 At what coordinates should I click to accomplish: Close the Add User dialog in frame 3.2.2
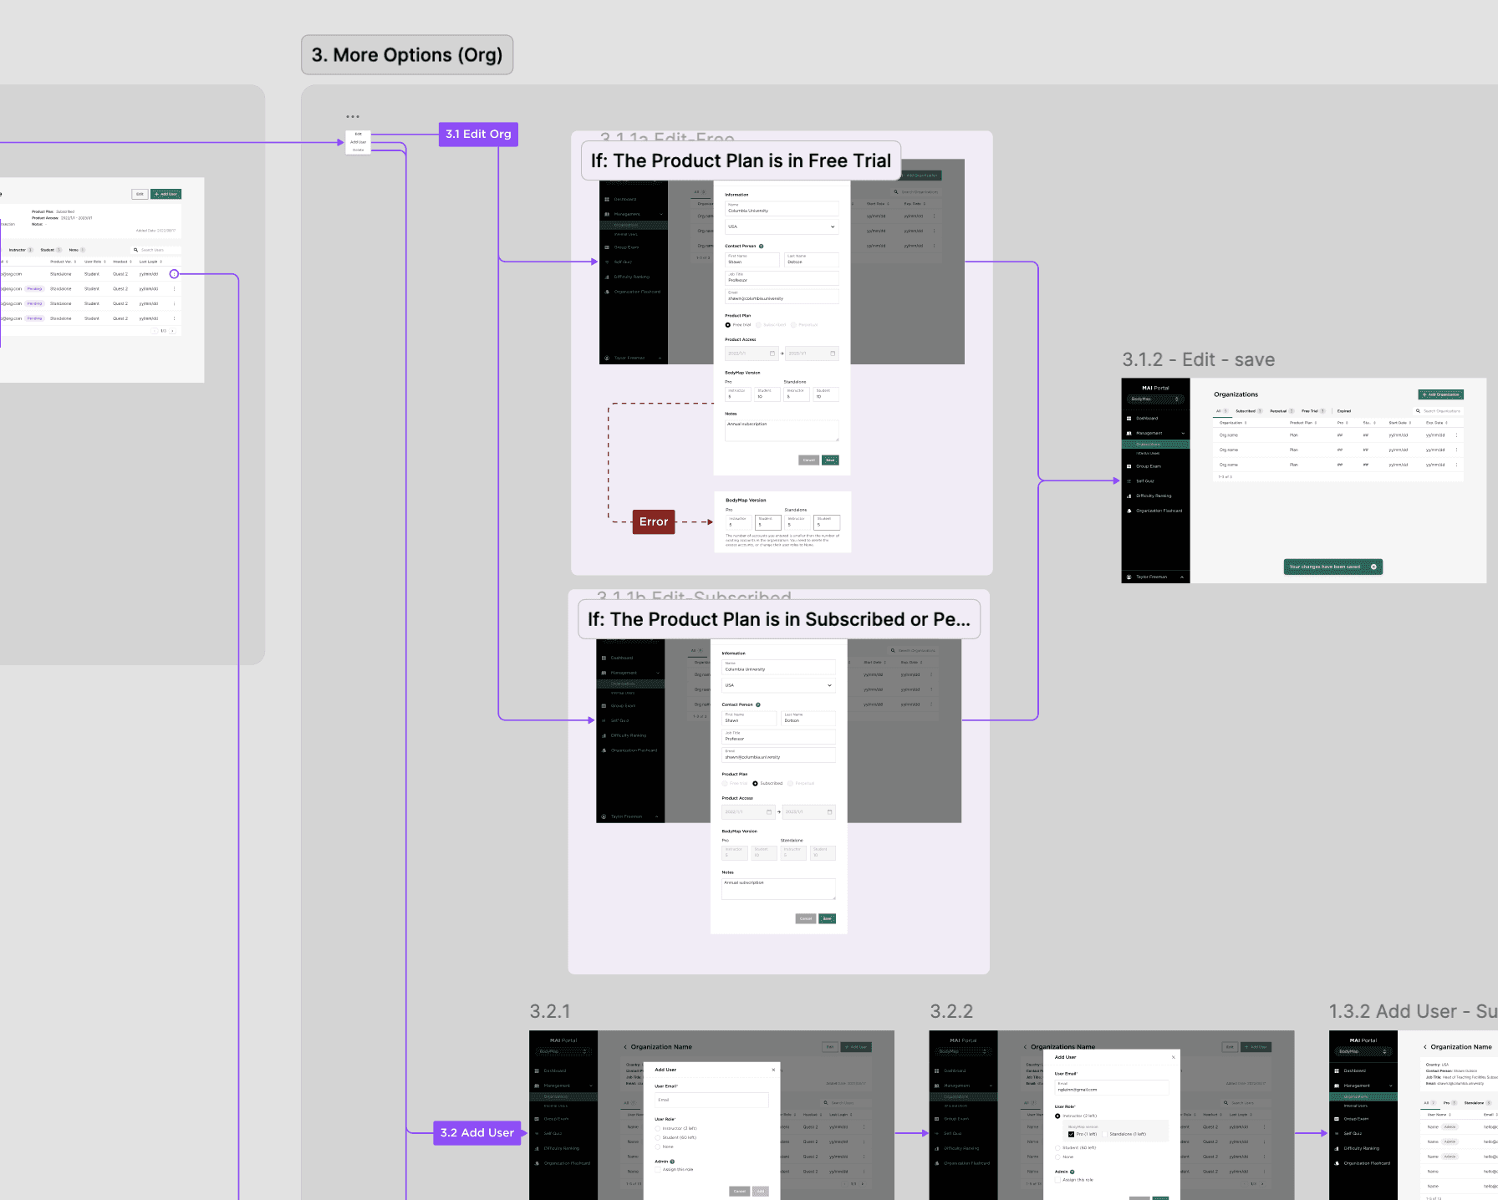click(x=1173, y=1057)
